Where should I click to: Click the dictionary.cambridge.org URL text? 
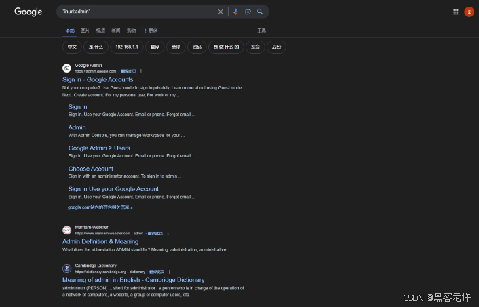(110, 272)
